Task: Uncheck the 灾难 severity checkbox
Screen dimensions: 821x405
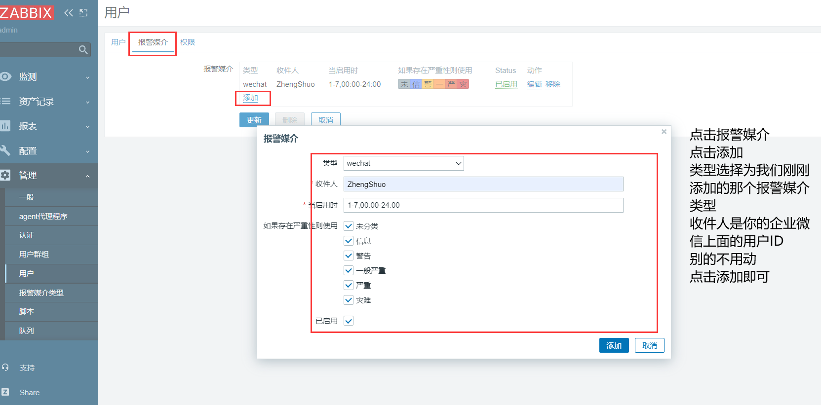Action: 349,300
